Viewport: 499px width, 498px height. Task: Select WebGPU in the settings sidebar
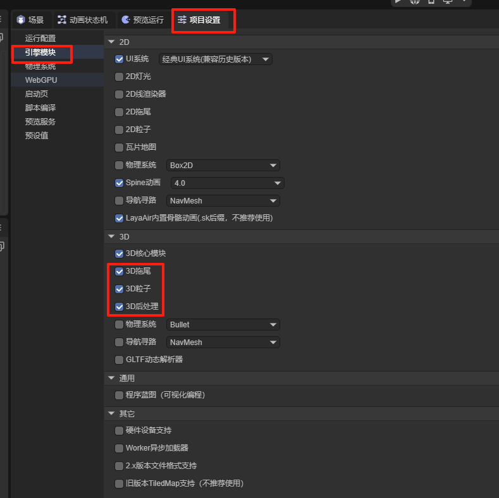(58, 80)
